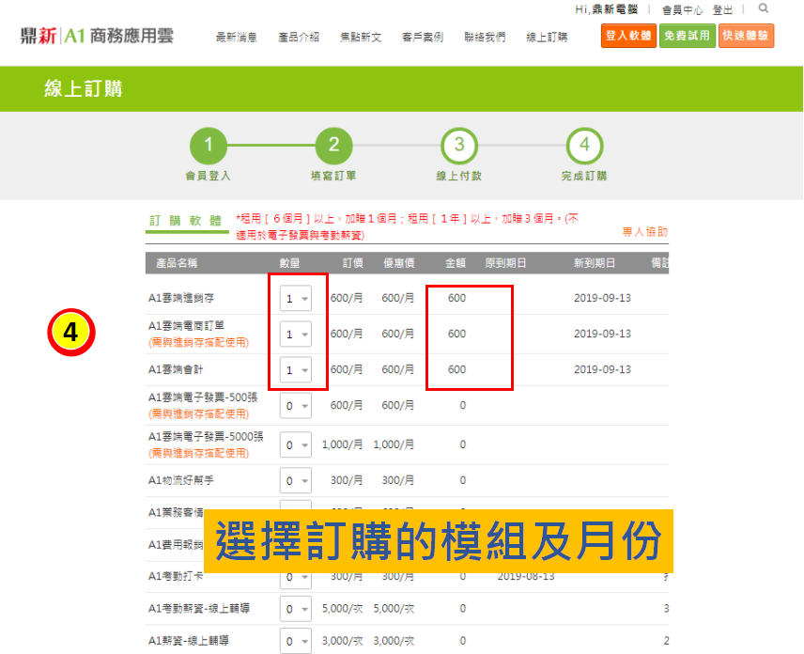
Task: Click the A1考勤打卡 product name
Action: click(176, 576)
